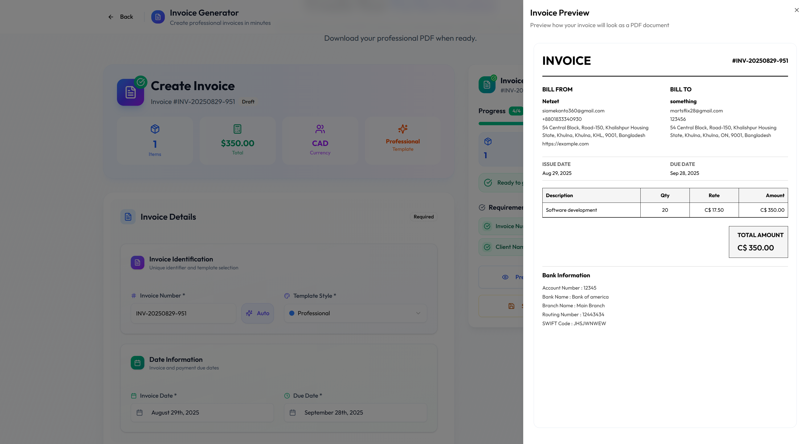The height and width of the screenshot is (444, 807).
Task: Open the Invoice Date picker
Action: click(202, 413)
